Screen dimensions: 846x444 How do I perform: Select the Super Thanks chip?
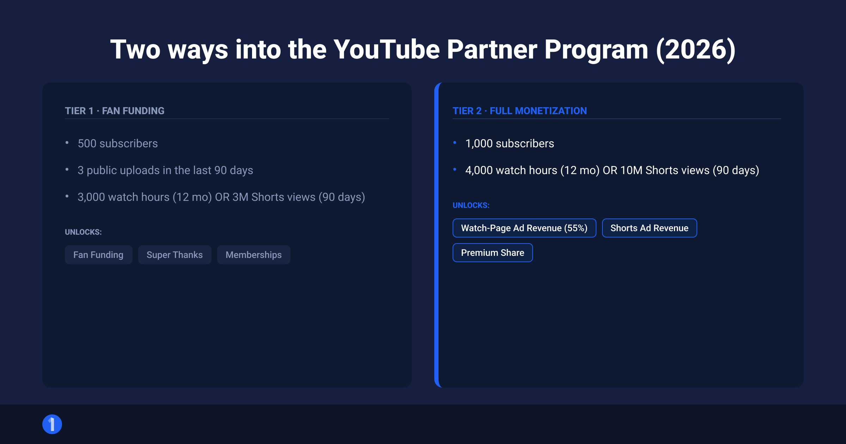(x=174, y=255)
